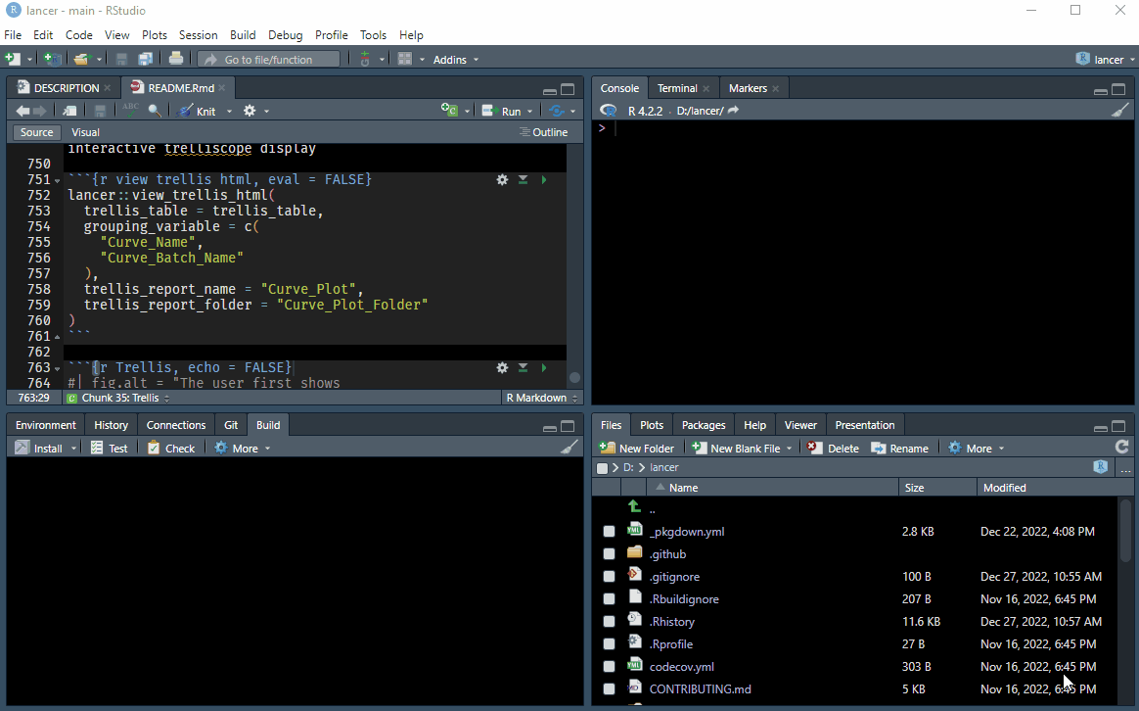1139x711 pixels.
Task: Toggle the document Outline
Action: [x=543, y=132]
